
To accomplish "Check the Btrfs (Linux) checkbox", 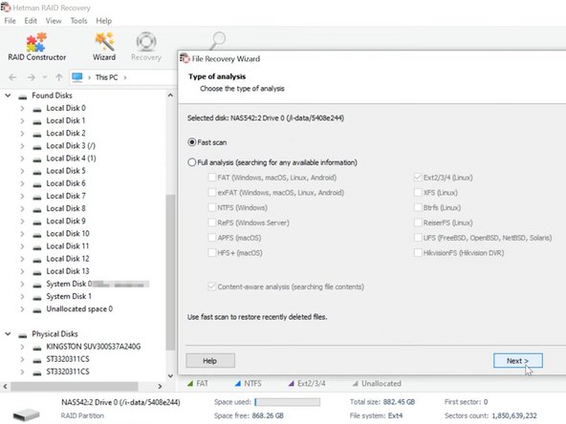I will 418,207.
